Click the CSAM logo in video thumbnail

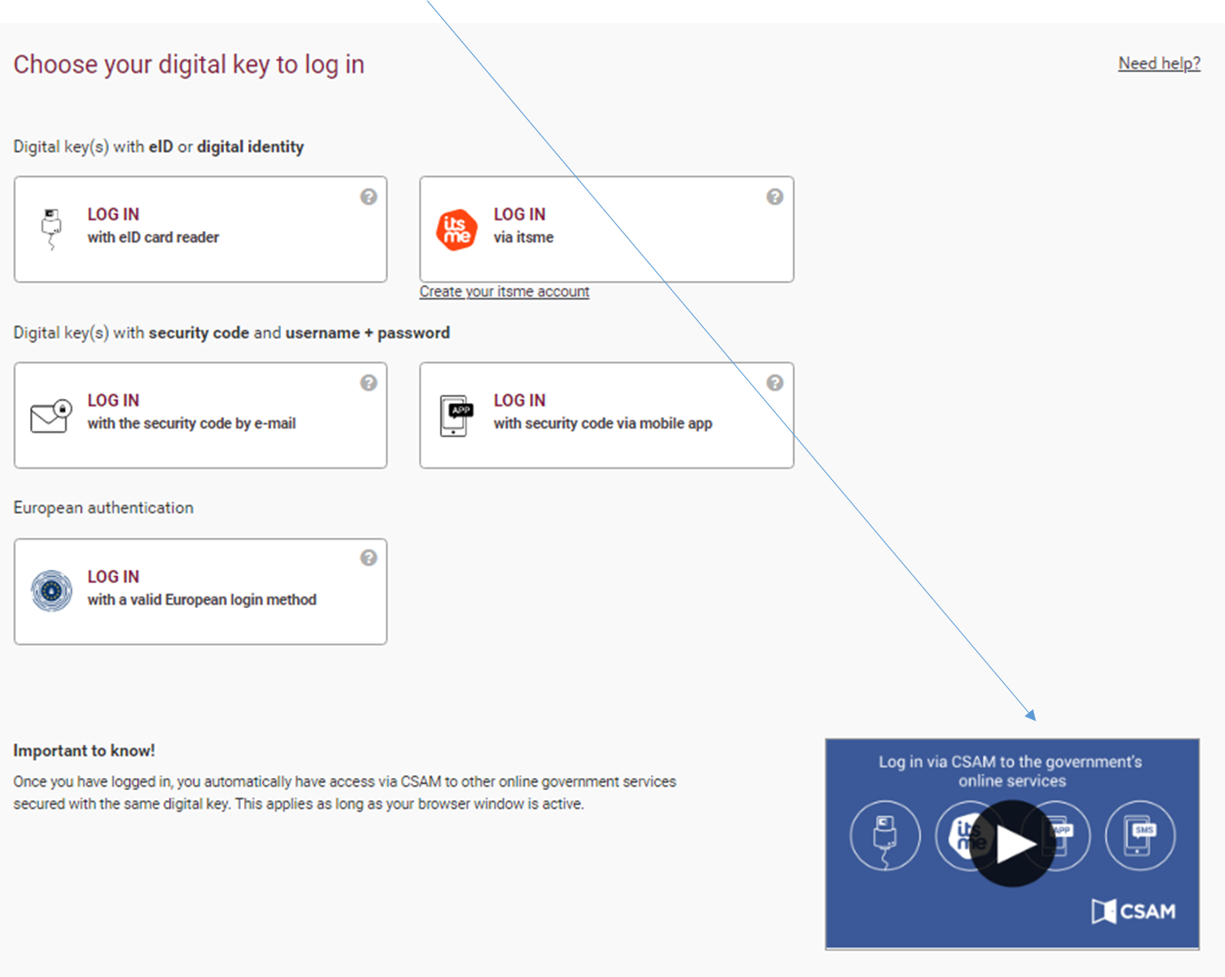coord(1133,911)
